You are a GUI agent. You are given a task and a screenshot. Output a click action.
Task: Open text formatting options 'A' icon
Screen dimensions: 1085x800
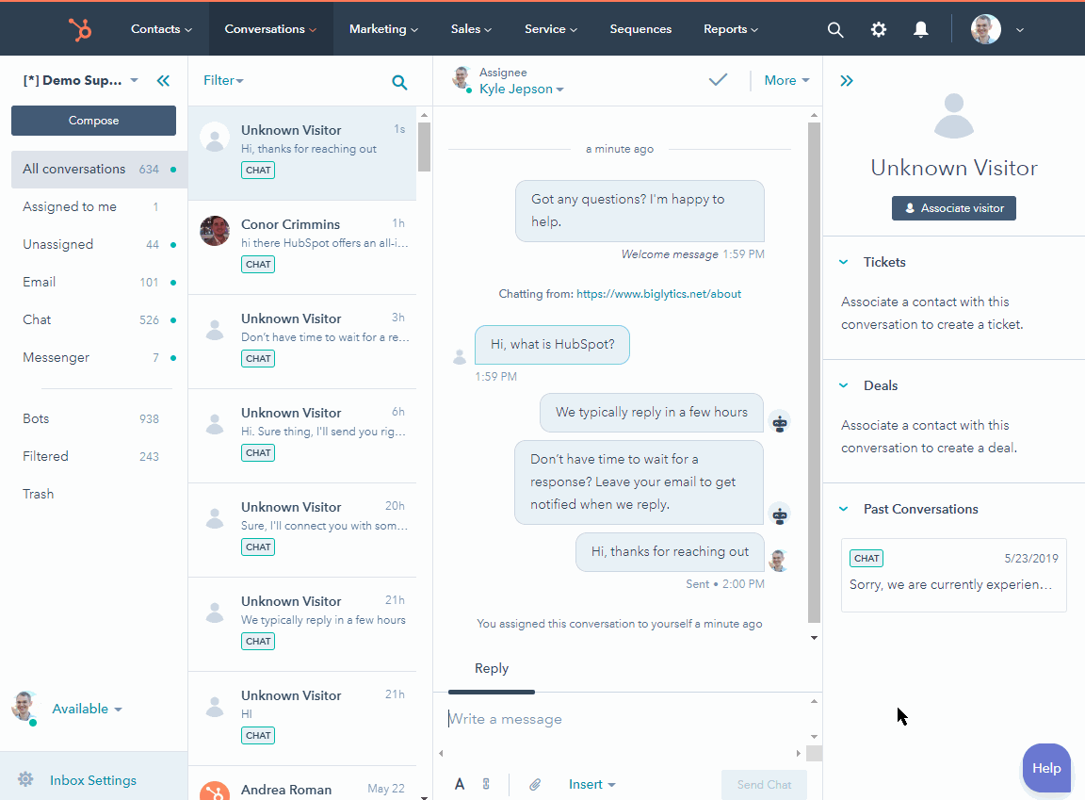click(460, 784)
